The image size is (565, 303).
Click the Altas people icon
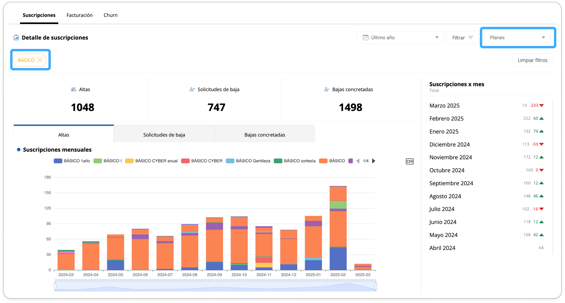(74, 89)
